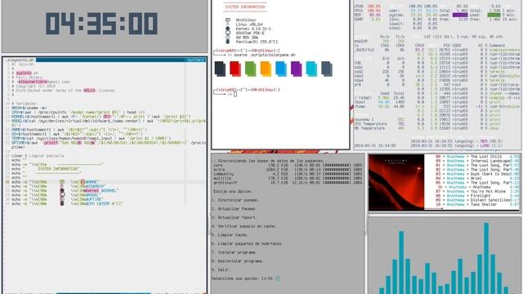Select the red color block
The height and width of the screenshot is (294, 523).
[235, 69]
